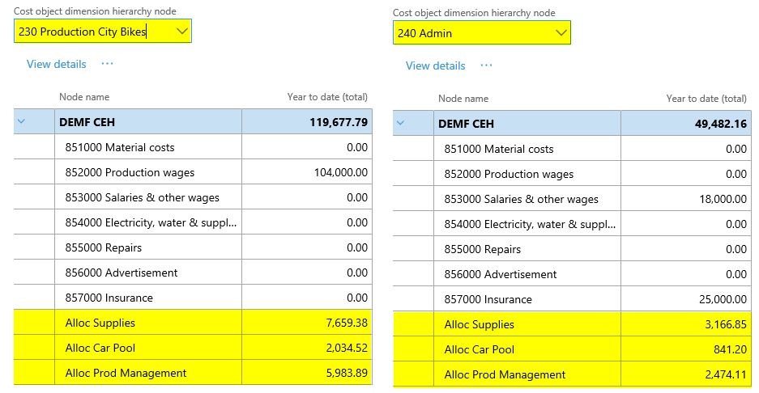Select Alloc Car Pool row in right grid

(480, 349)
